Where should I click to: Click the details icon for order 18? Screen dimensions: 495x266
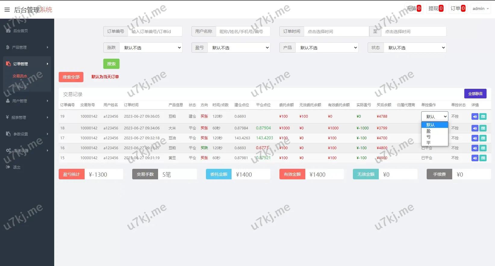[483, 128]
